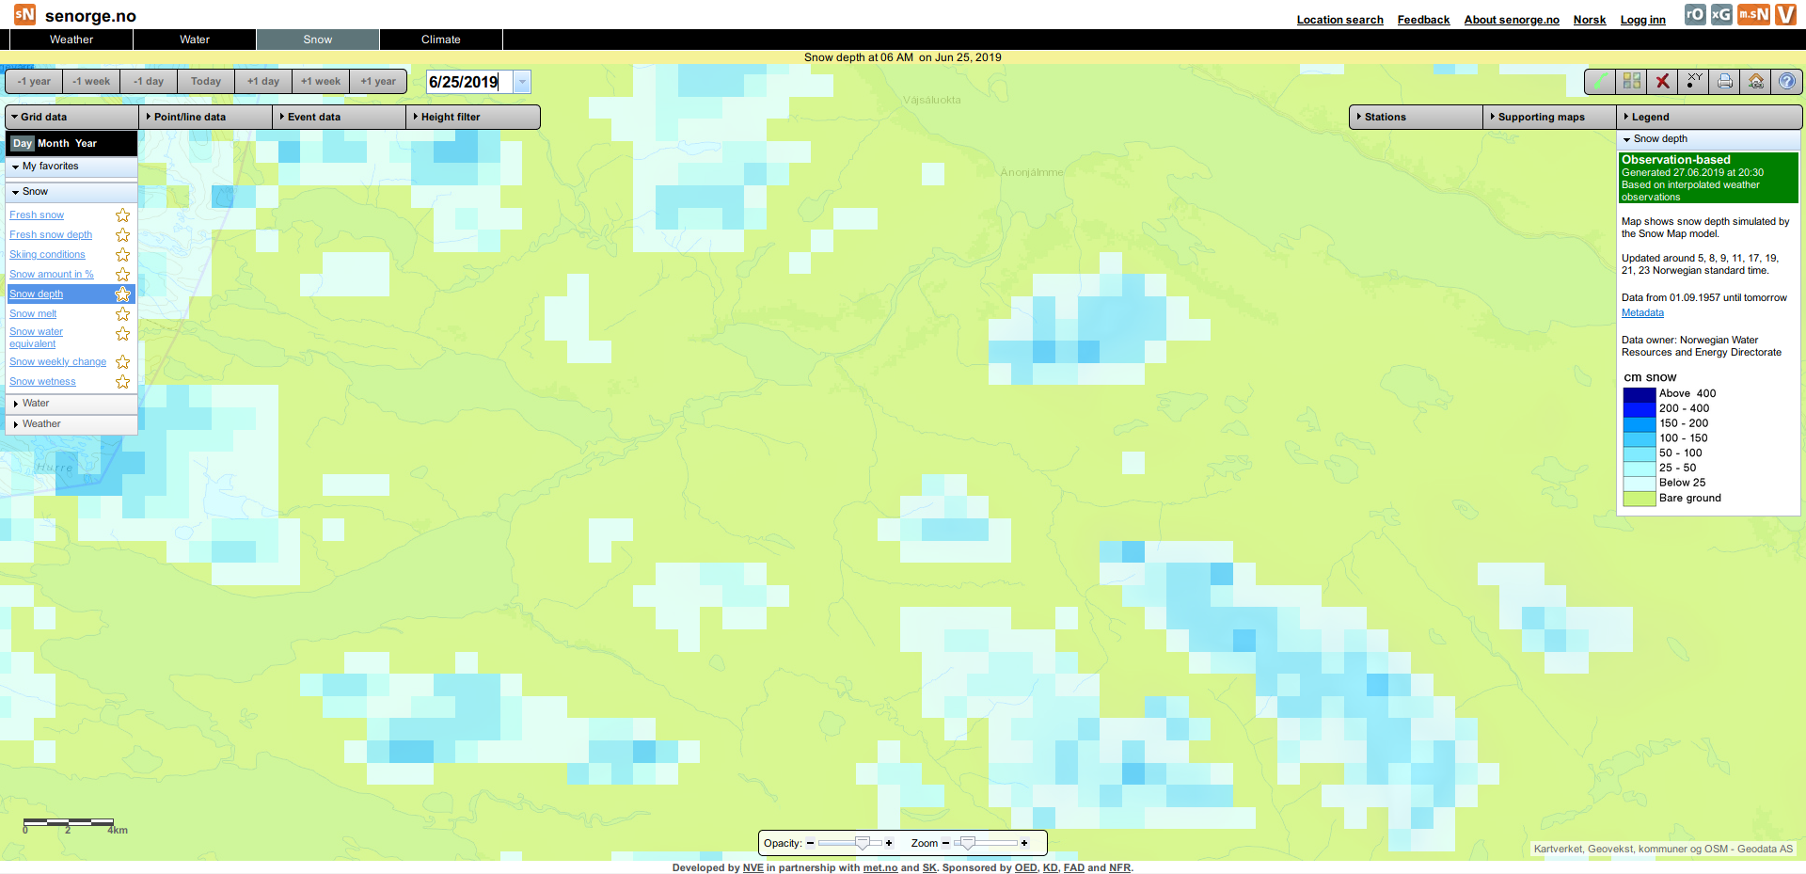Toggle favorite star for Skiing conditions
The width and height of the screenshot is (1806, 874).
click(x=122, y=255)
